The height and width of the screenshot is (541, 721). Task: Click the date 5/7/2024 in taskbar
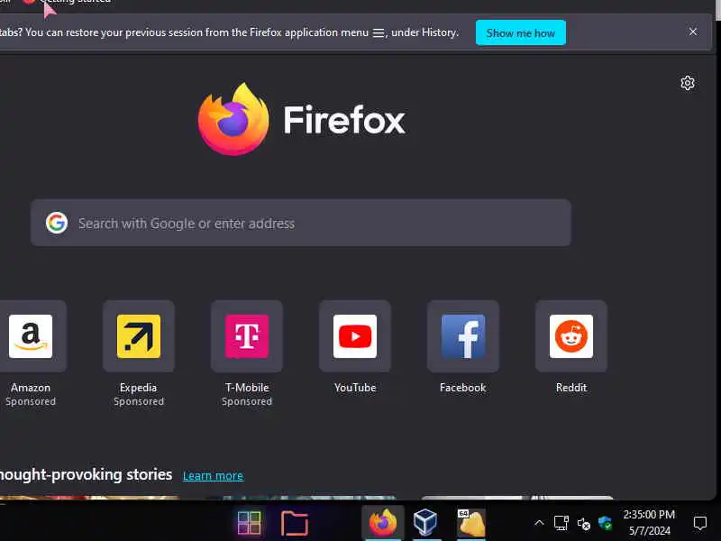(649, 531)
